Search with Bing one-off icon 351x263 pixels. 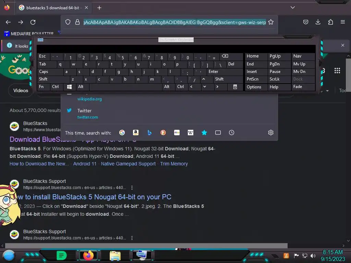coord(149,133)
